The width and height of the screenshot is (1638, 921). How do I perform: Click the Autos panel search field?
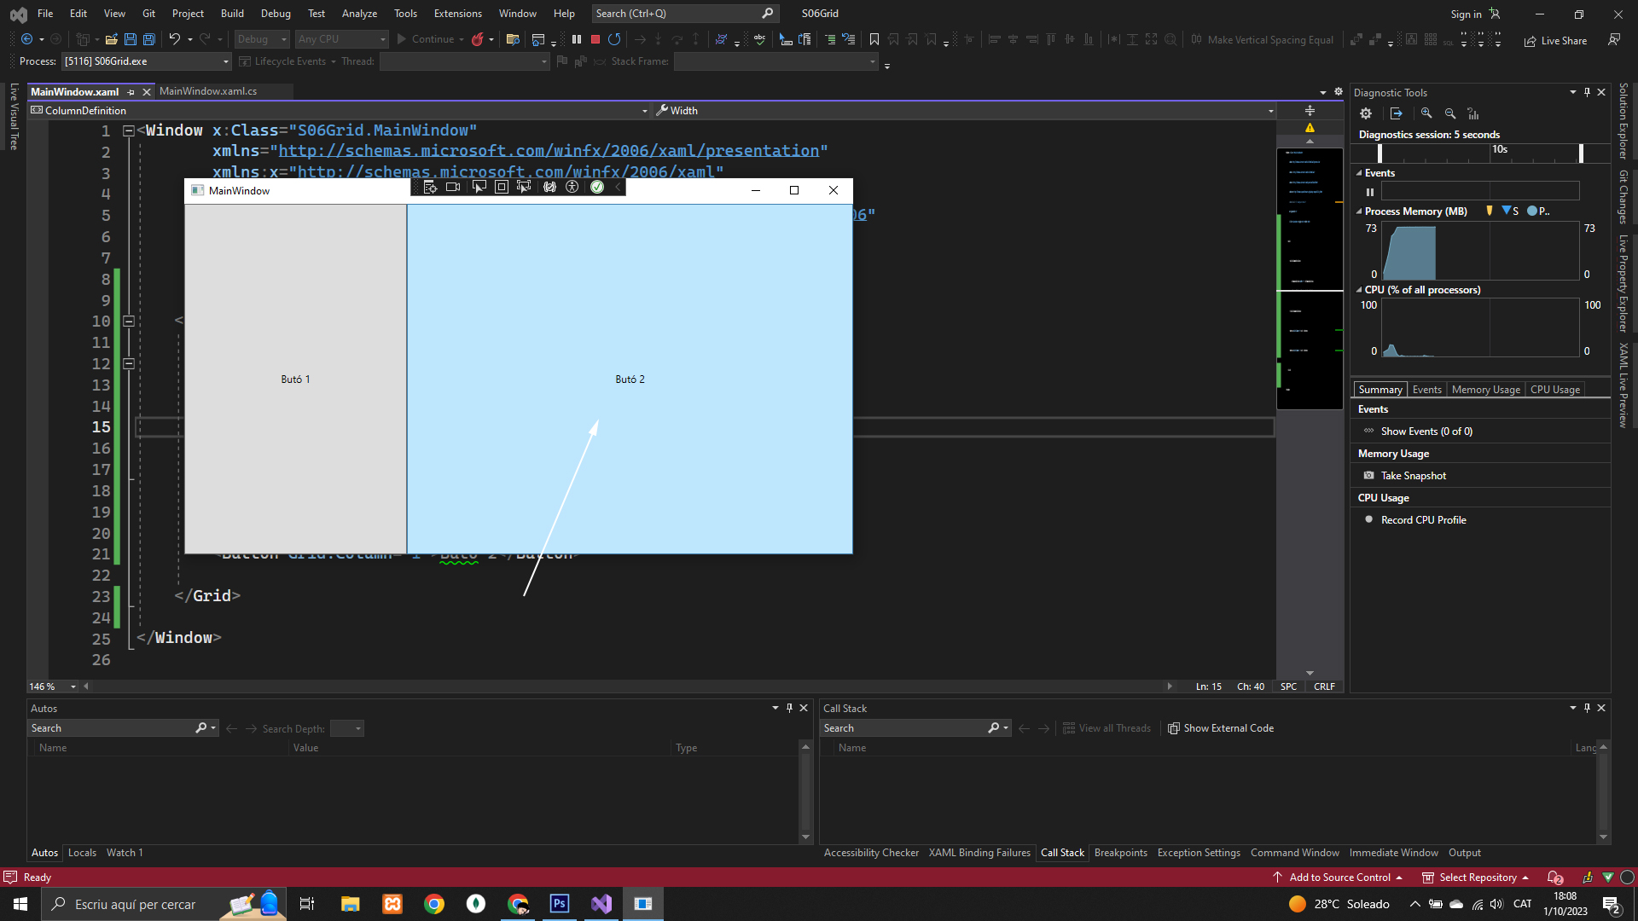pyautogui.click(x=111, y=728)
